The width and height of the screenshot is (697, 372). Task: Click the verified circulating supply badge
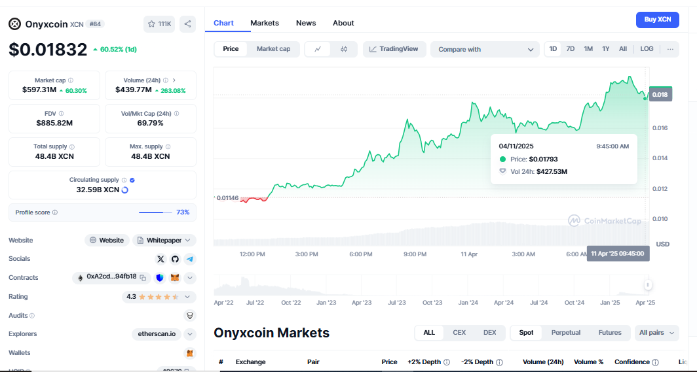tap(132, 180)
